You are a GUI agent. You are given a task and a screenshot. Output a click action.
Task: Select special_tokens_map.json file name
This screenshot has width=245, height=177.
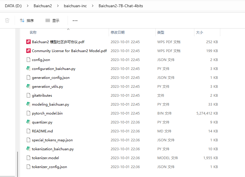52,140
